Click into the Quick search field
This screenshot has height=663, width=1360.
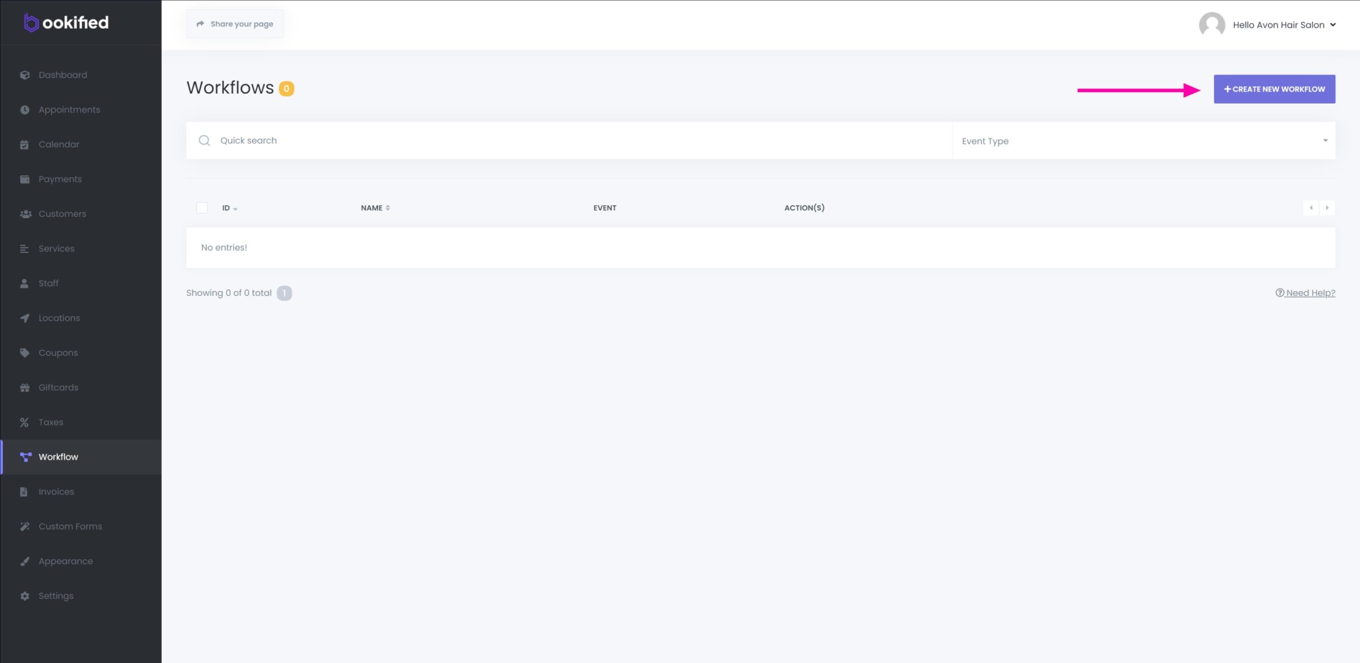click(569, 141)
